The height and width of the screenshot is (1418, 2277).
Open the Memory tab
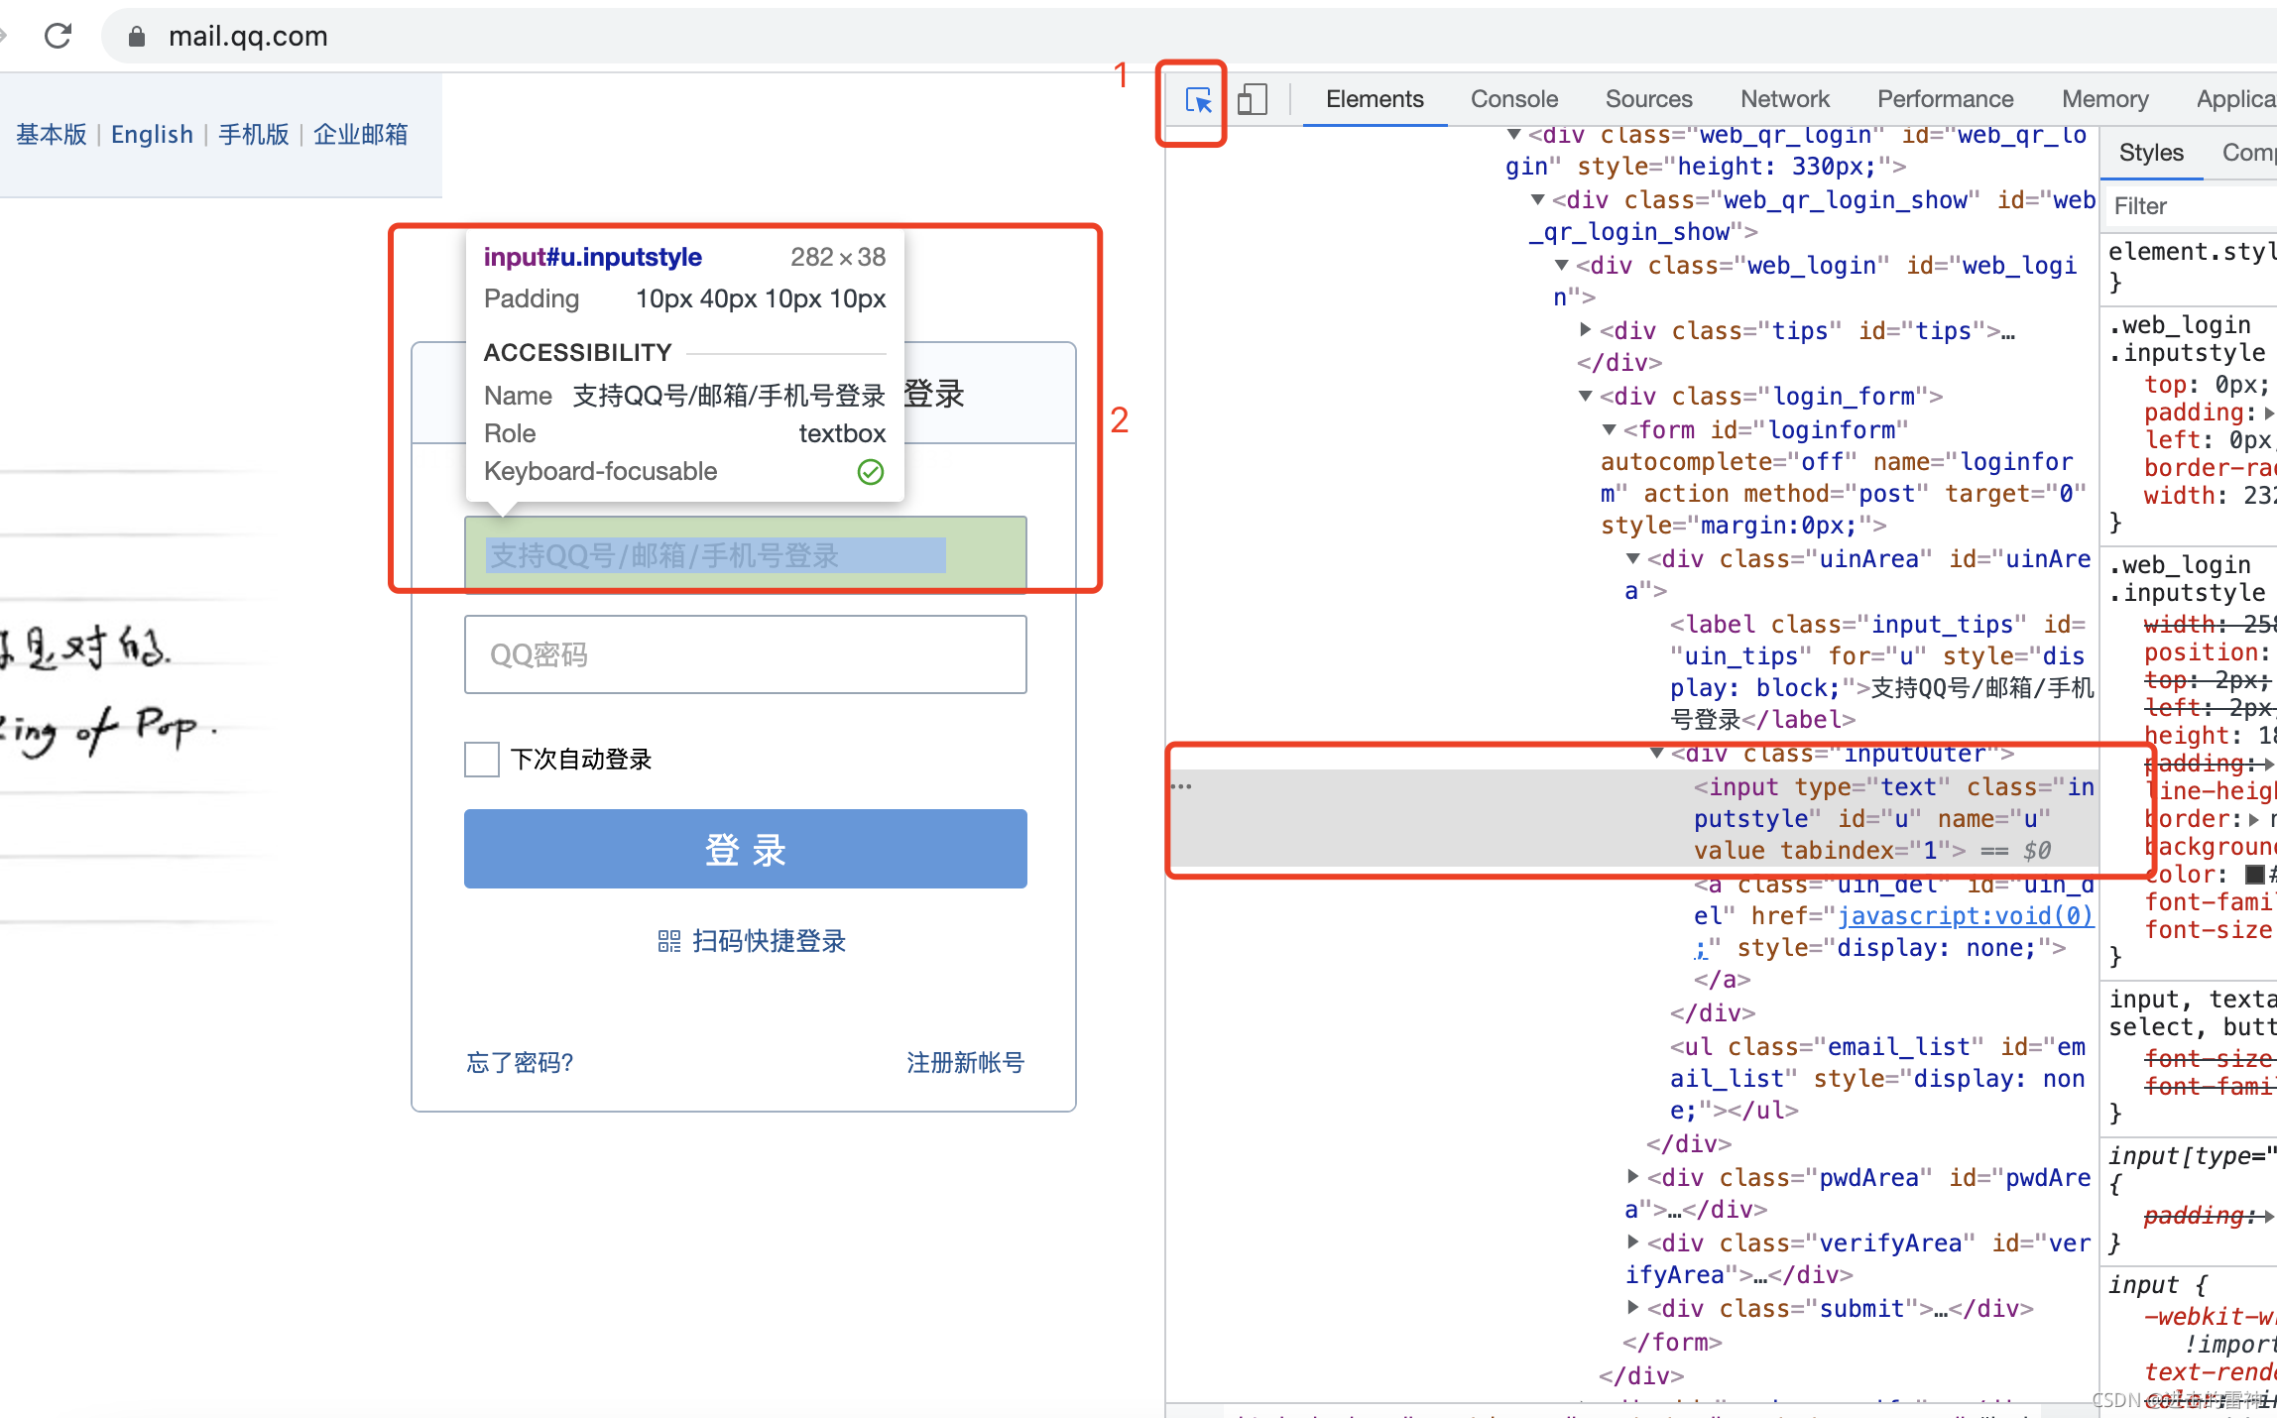[2104, 99]
